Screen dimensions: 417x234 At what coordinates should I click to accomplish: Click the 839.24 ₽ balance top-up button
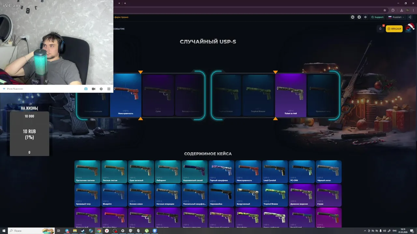point(394,29)
